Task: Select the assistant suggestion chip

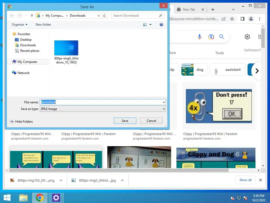Action: pos(227,70)
